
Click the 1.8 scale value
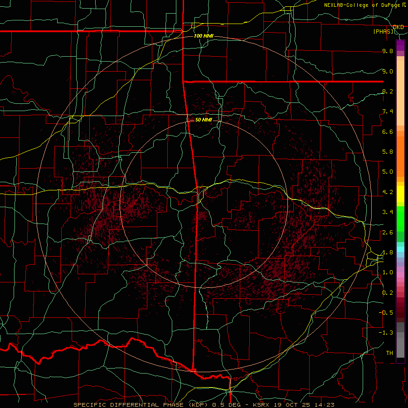coord(388,253)
